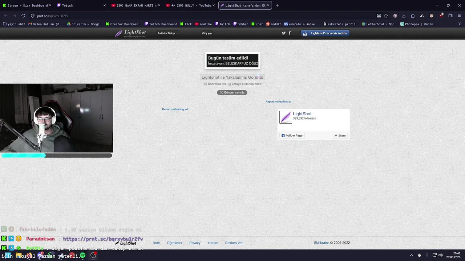Image resolution: width=465 pixels, height=261 pixels.
Task: Open the browser downloads arrow icon
Action: (404, 16)
